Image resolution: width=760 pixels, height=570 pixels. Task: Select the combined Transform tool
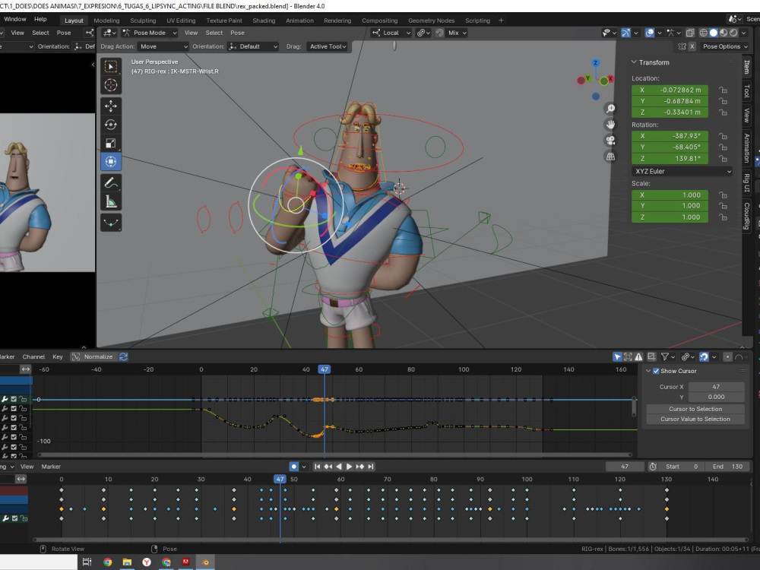[111, 161]
